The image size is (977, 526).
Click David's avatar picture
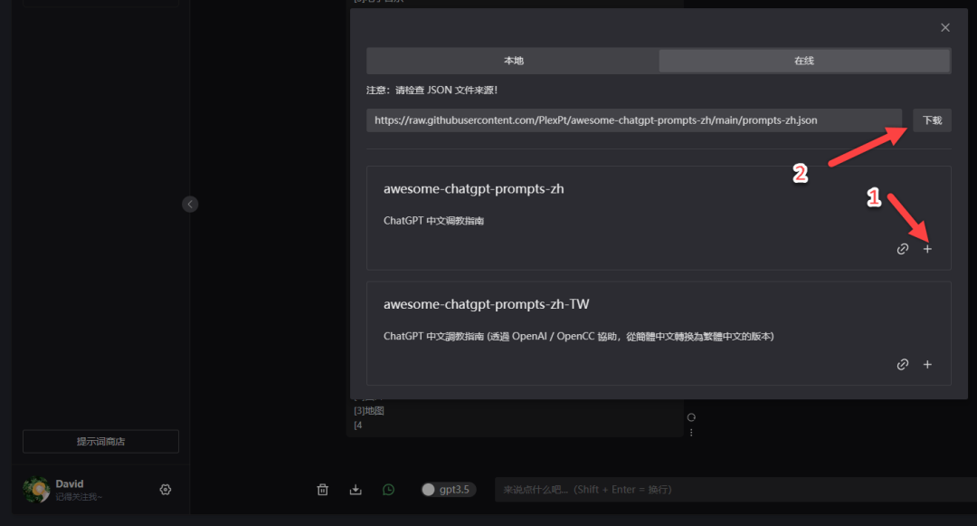click(x=36, y=489)
